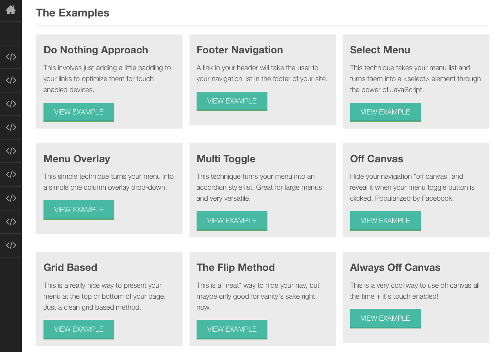Select the fourth sidebar code icon

pos(11,127)
